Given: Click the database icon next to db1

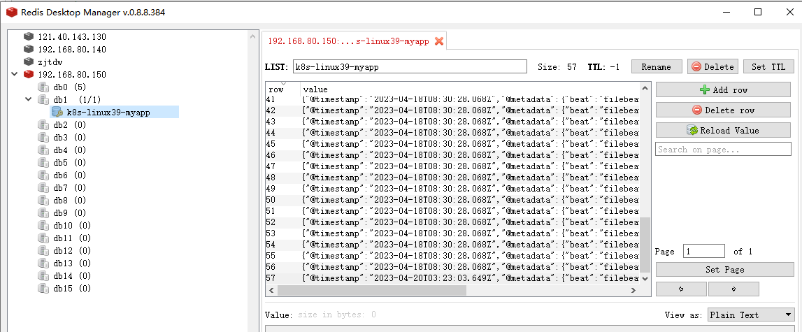Looking at the screenshot, I should [x=43, y=99].
